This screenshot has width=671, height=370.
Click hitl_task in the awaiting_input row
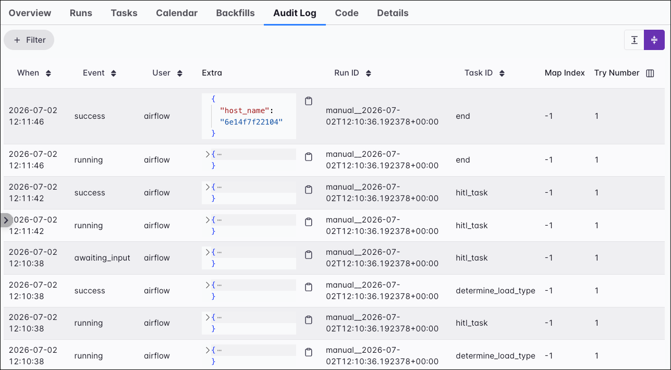(472, 258)
